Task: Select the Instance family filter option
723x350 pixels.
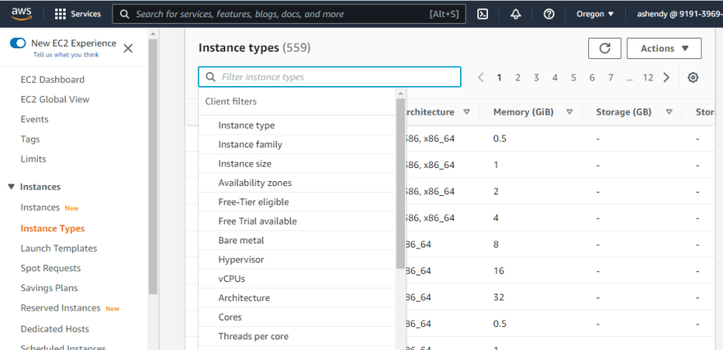Action: pyautogui.click(x=297, y=144)
